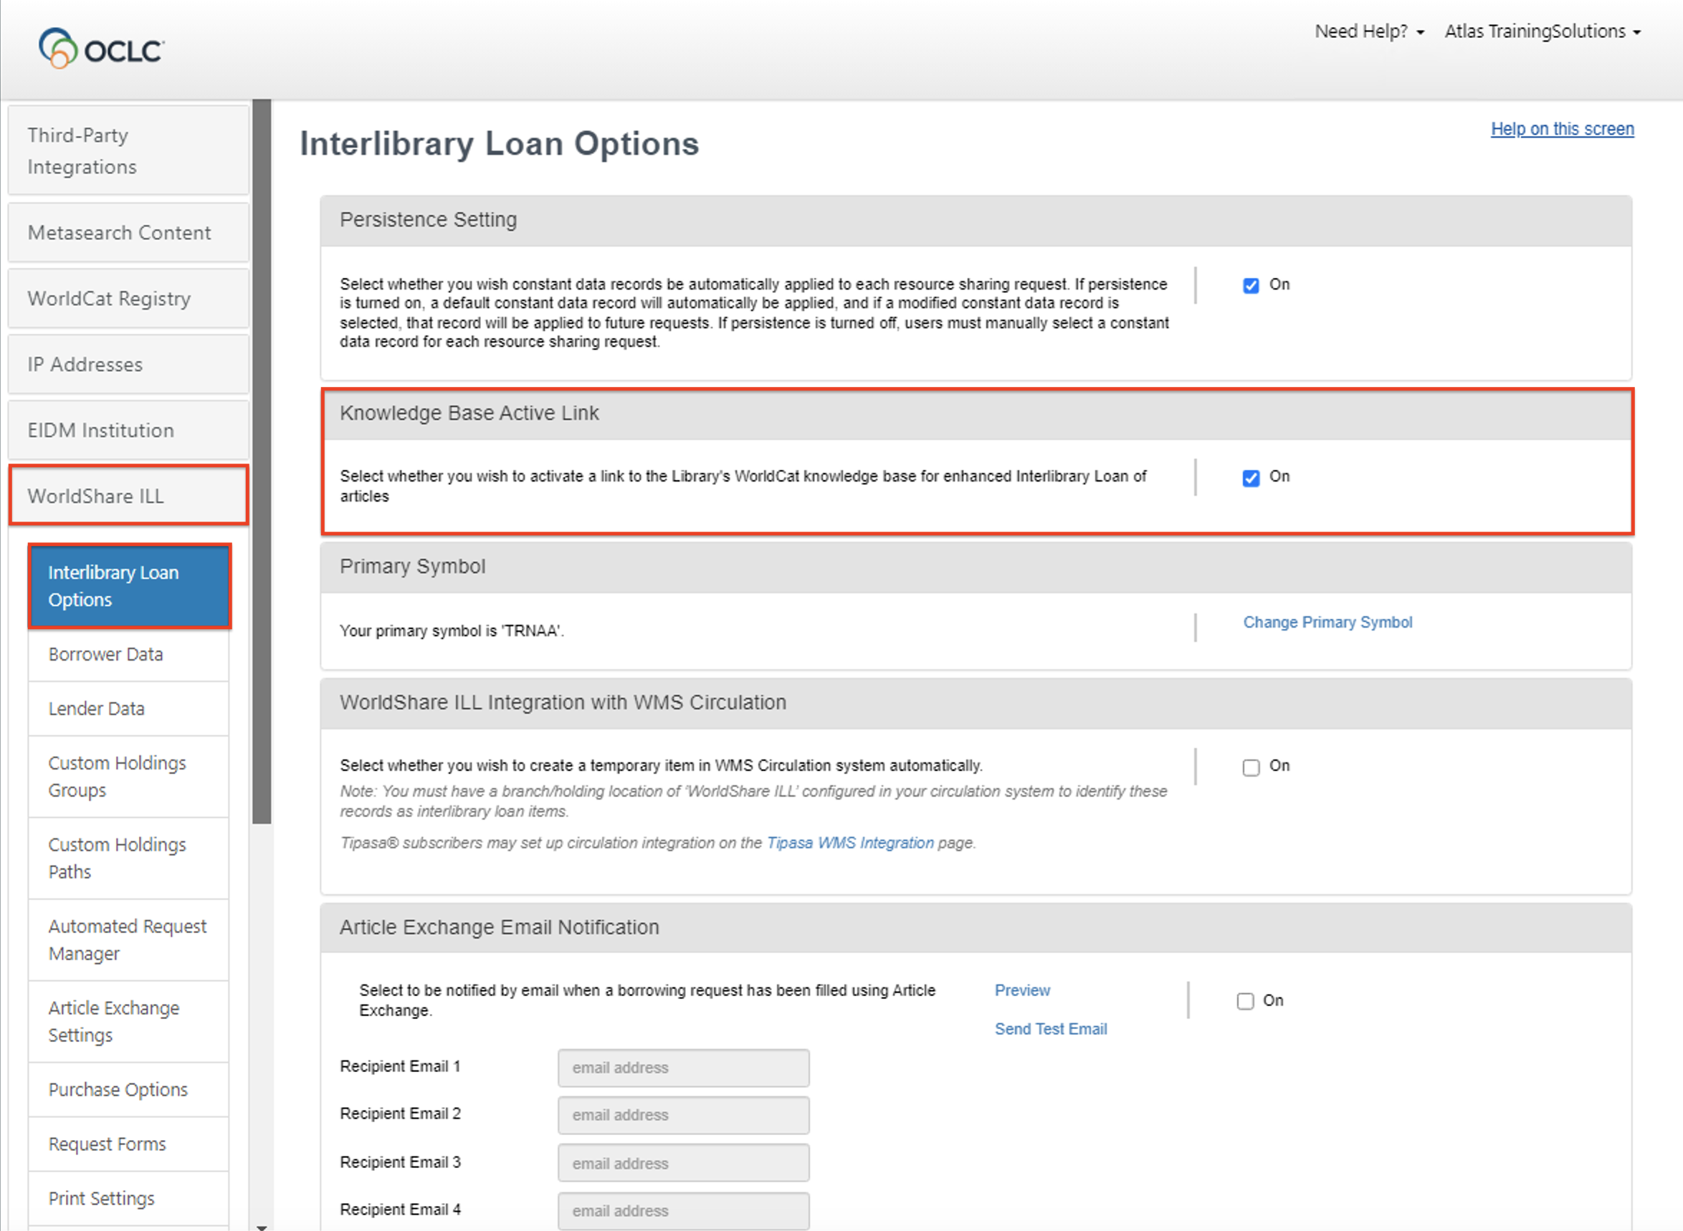Toggle Knowledge Base Active Link checkbox
Viewport: 1683px width, 1231px height.
tap(1251, 478)
